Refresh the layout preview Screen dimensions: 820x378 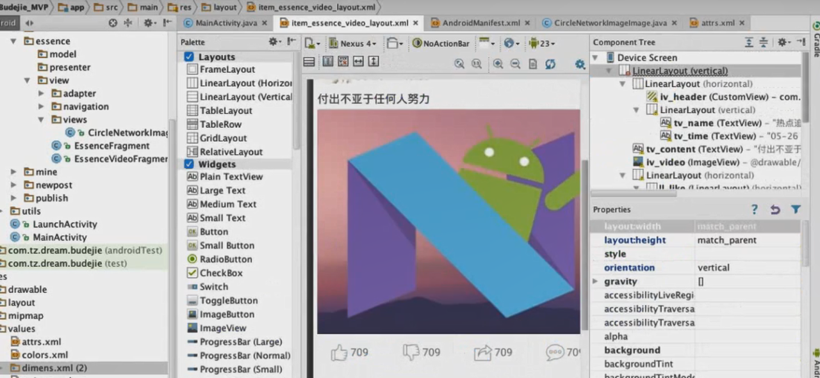(550, 64)
